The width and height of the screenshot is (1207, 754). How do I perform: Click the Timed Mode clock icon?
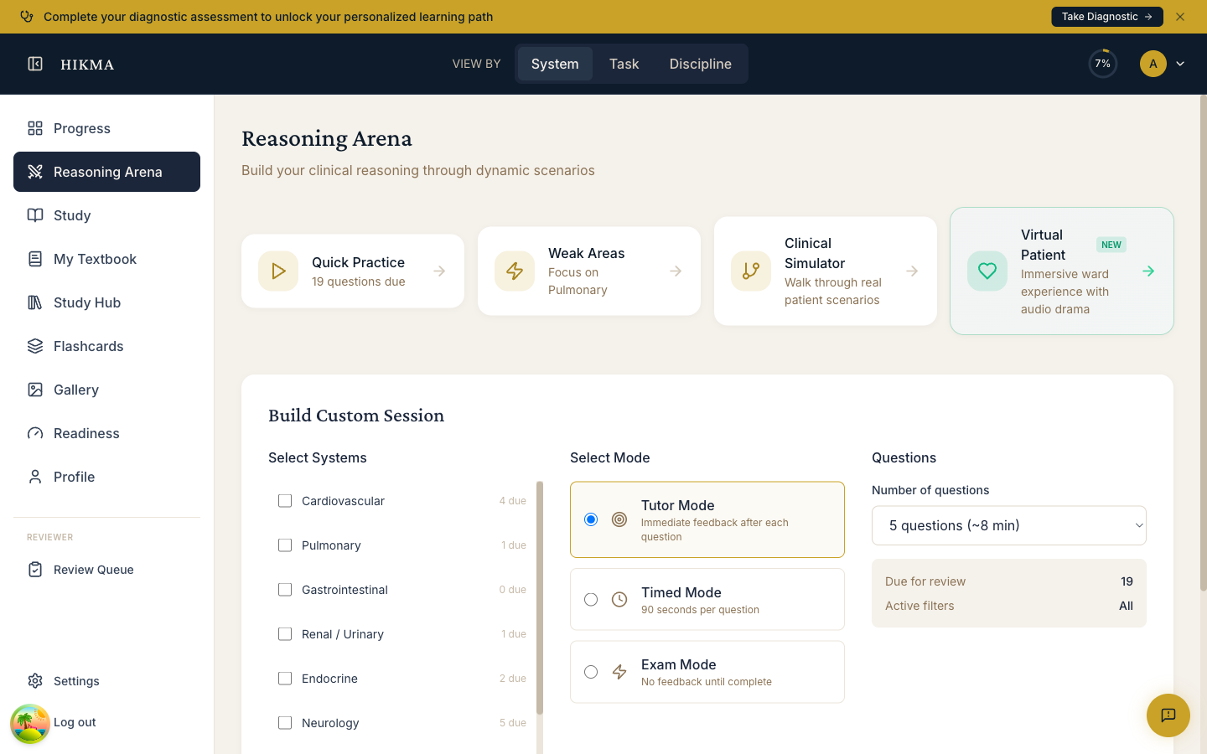point(619,599)
